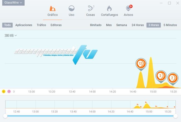Toggle the yellow download traffic indicator

pyautogui.click(x=4, y=92)
